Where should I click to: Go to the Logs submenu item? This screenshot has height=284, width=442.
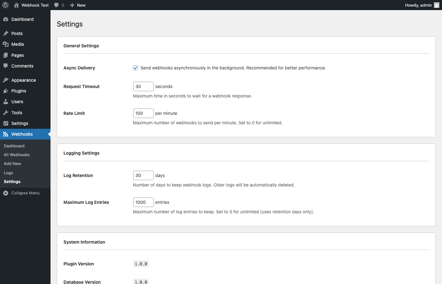8,173
